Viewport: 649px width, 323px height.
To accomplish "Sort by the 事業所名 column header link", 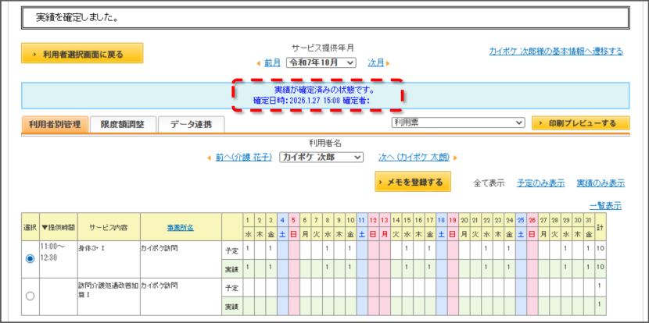I will click(x=181, y=227).
